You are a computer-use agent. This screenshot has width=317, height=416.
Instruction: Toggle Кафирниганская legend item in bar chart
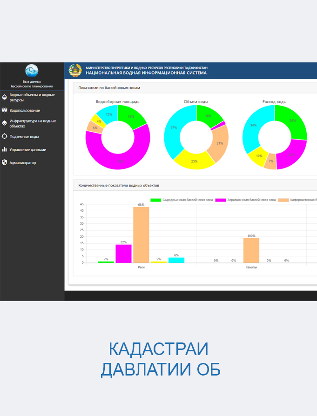298,200
